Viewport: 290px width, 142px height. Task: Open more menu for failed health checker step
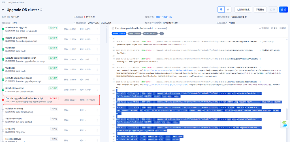pos(97,100)
